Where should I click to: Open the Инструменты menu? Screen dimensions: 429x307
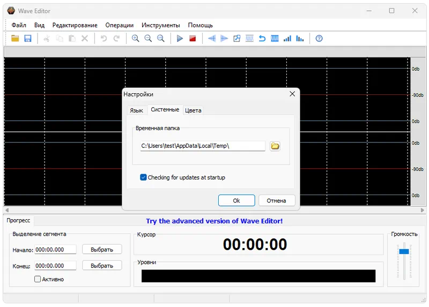[160, 25]
